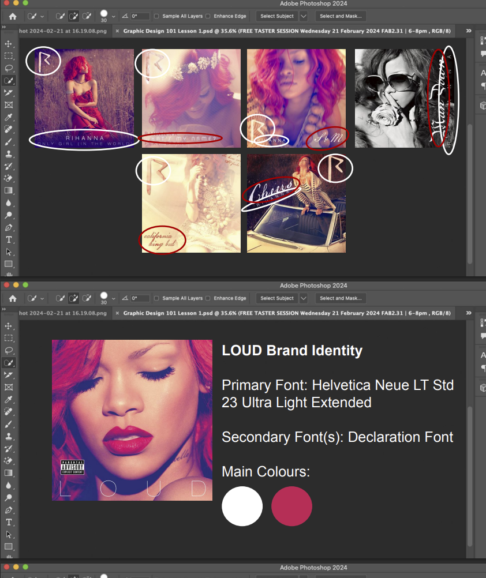The height and width of the screenshot is (578, 486).
Task: Open the tool preset picker in the LOUD Brand Identity window
Action: click(35, 298)
